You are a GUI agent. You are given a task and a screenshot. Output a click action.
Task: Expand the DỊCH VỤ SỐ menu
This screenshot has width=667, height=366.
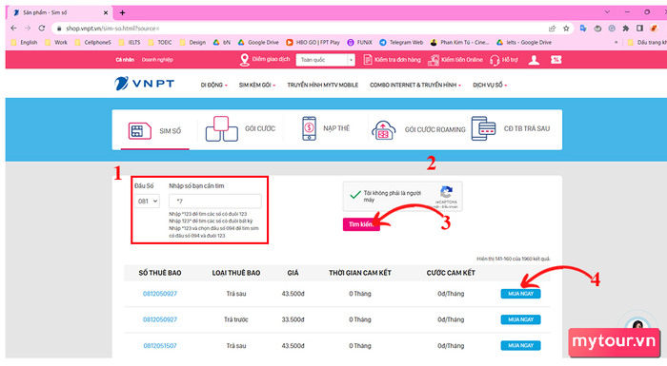click(490, 85)
